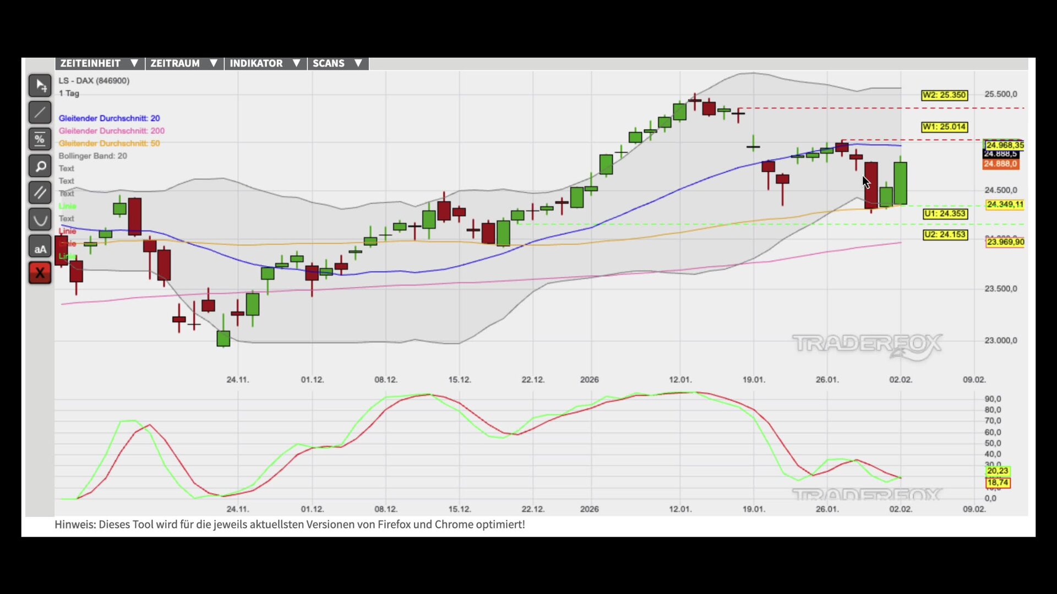Open the INDIKATOR dropdown
This screenshot has width=1057, height=594.
pos(265,63)
